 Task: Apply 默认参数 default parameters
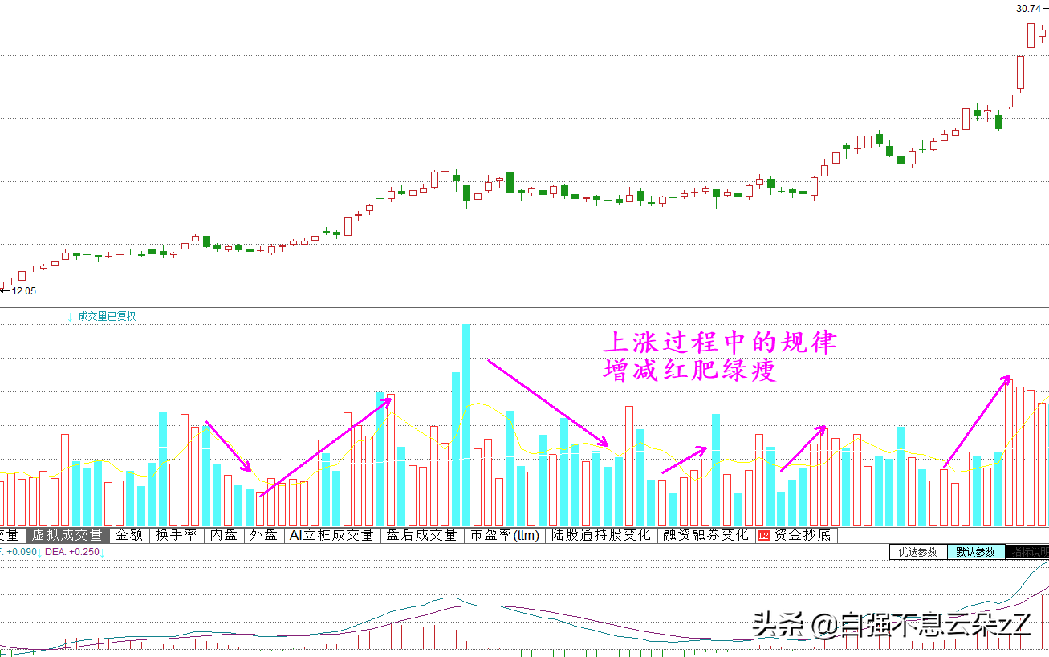[x=976, y=552]
